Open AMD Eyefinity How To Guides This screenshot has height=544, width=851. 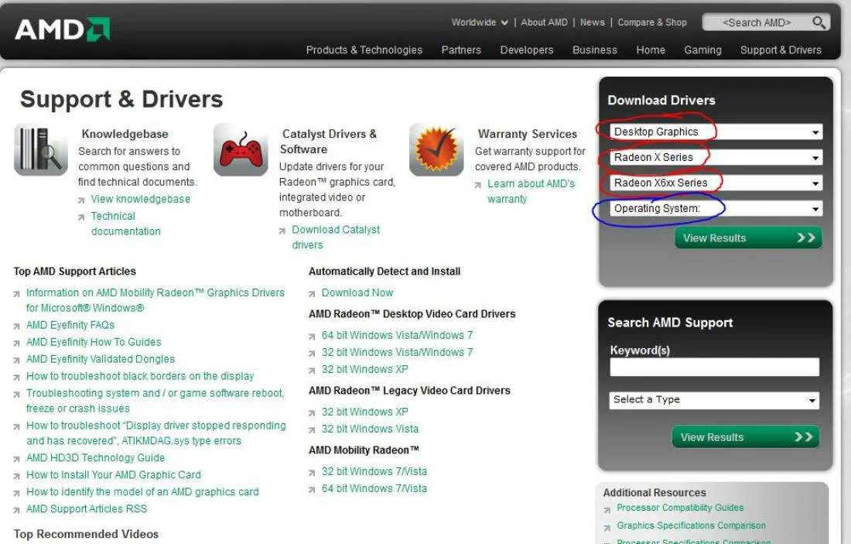[94, 342]
